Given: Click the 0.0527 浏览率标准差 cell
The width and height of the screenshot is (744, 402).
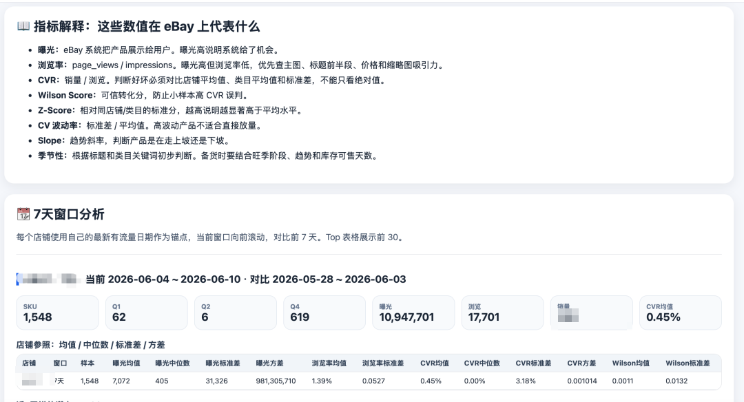Looking at the screenshot, I should click(x=373, y=381).
